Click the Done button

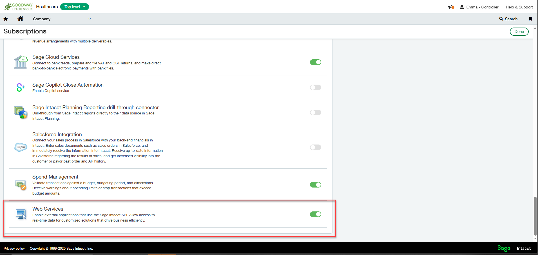click(x=519, y=31)
